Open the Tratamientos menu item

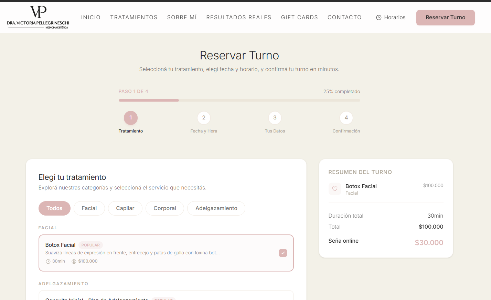click(x=134, y=18)
